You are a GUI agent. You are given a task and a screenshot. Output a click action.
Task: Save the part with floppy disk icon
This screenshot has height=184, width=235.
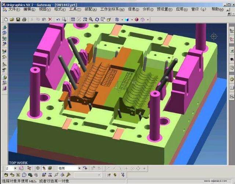[x=18, y=19]
